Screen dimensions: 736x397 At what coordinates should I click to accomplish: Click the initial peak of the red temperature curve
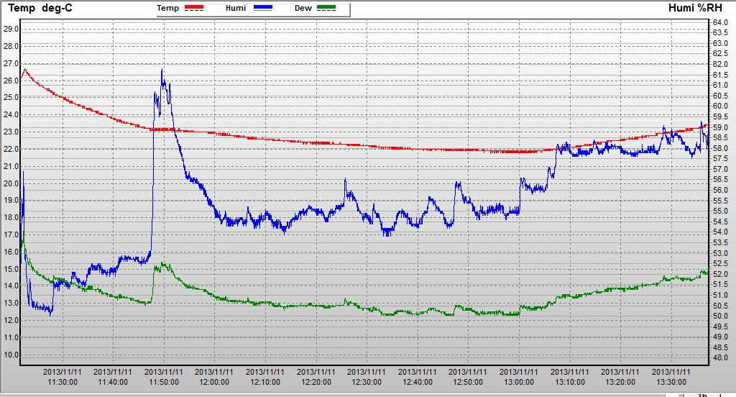pos(25,70)
